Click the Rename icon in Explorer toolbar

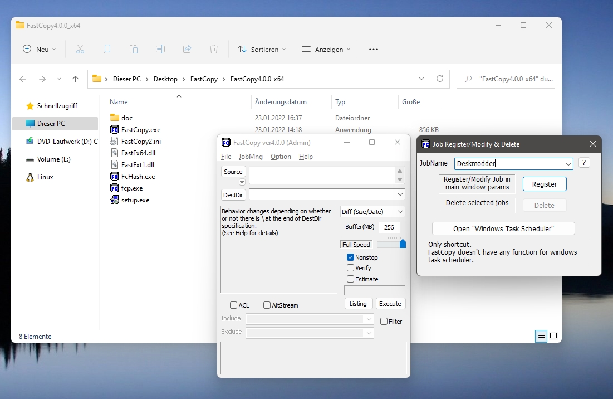[x=160, y=49]
